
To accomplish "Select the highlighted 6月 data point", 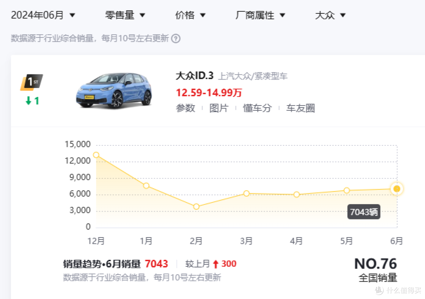I will tap(397, 189).
